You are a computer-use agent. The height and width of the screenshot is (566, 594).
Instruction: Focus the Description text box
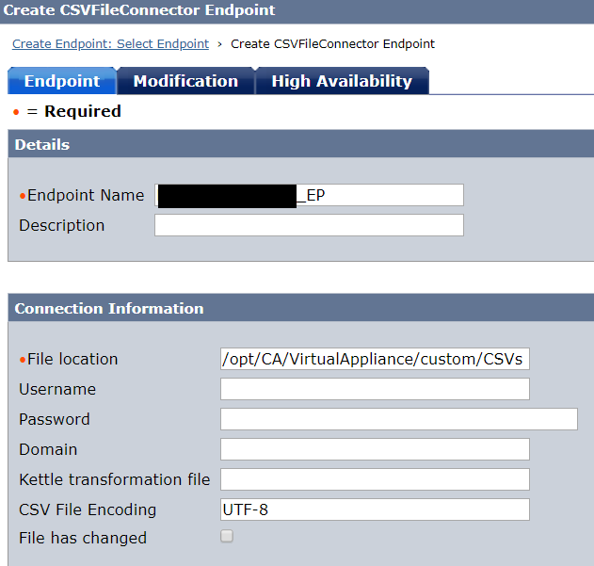point(309,225)
